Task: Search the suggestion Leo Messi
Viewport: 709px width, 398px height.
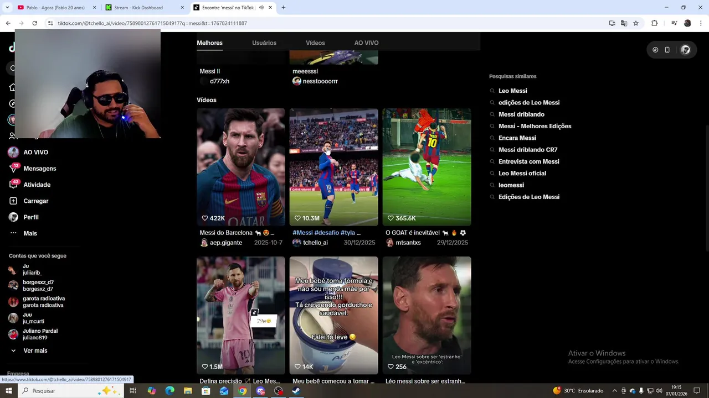Action: coord(513,91)
